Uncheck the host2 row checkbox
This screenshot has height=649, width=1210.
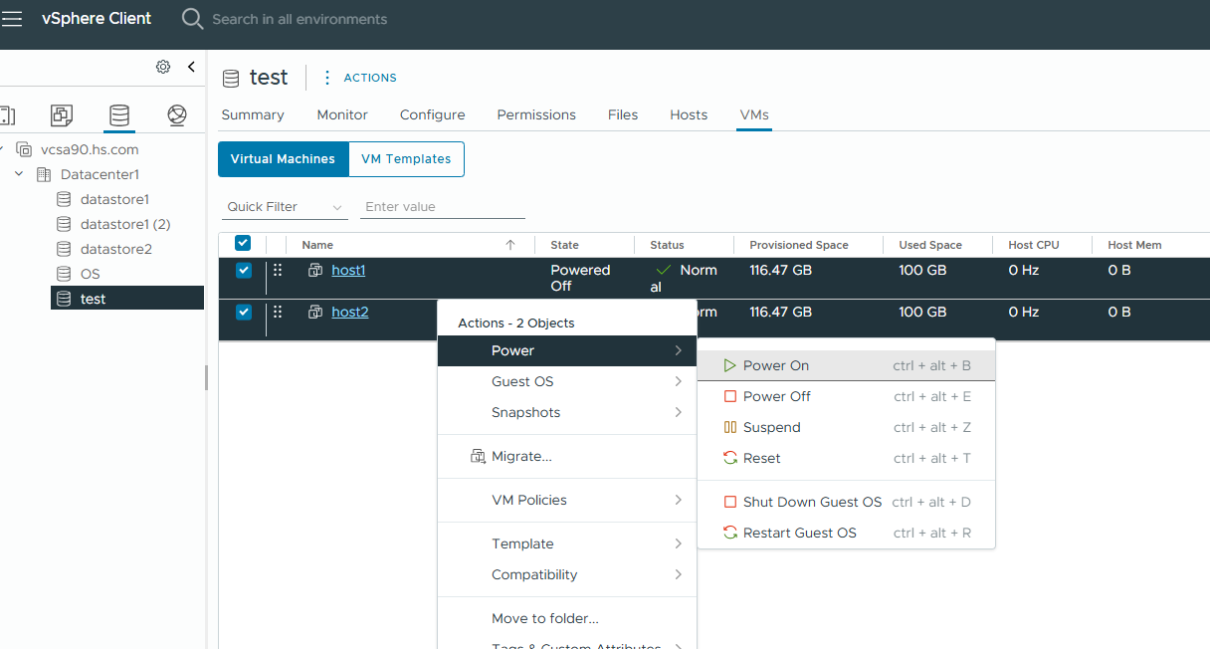point(244,313)
